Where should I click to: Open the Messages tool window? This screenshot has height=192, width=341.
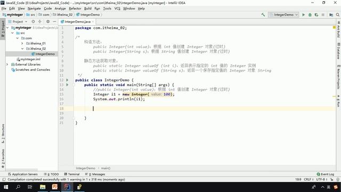click(x=95, y=174)
